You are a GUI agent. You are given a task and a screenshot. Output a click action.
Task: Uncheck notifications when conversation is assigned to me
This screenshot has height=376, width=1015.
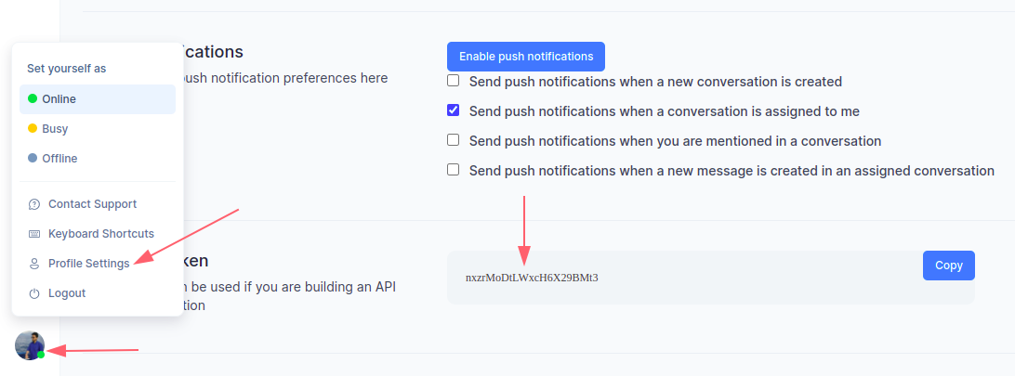(454, 110)
